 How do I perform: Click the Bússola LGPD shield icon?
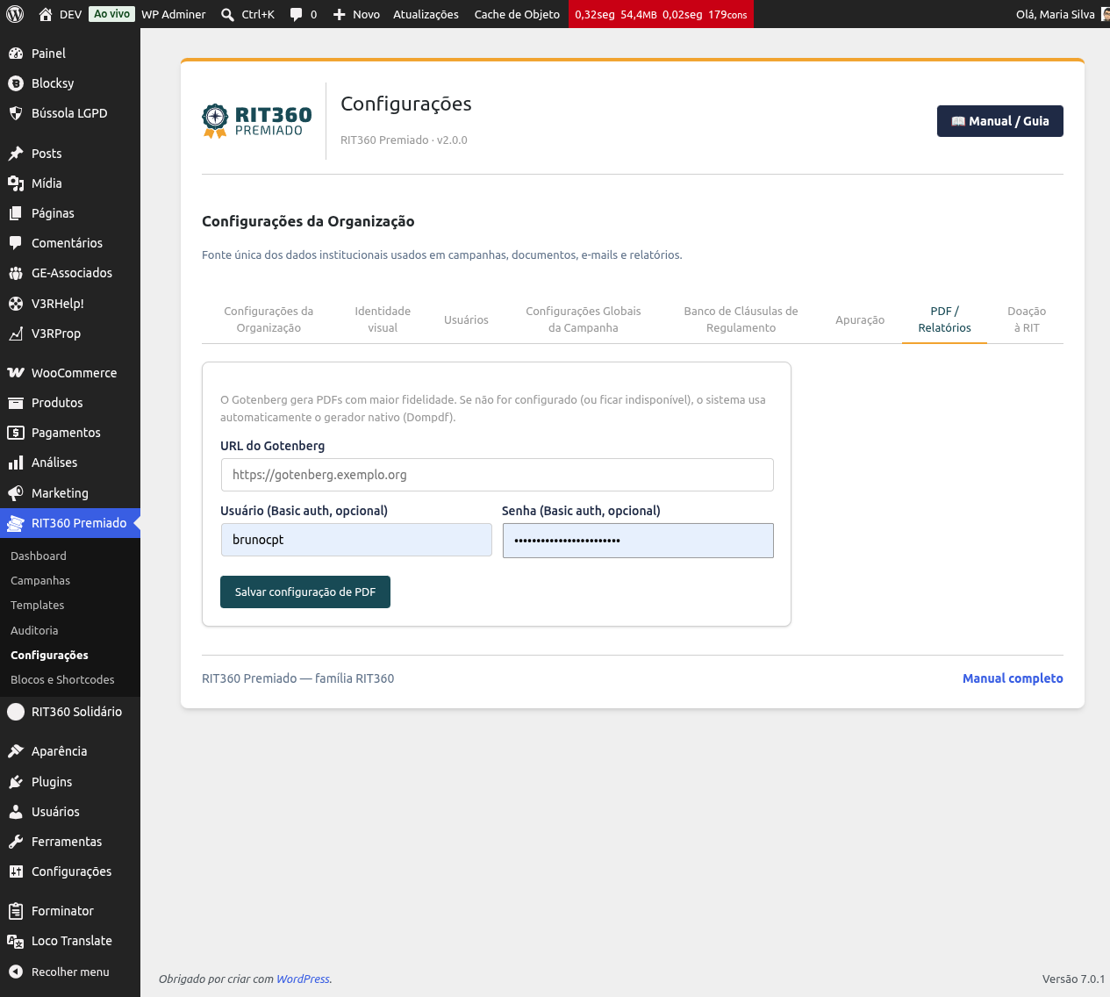[16, 113]
